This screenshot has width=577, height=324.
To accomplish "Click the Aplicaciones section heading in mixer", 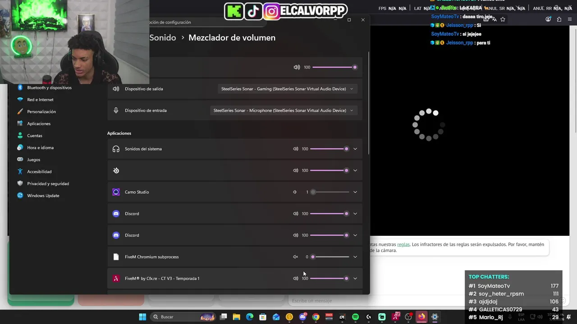I will click(119, 133).
